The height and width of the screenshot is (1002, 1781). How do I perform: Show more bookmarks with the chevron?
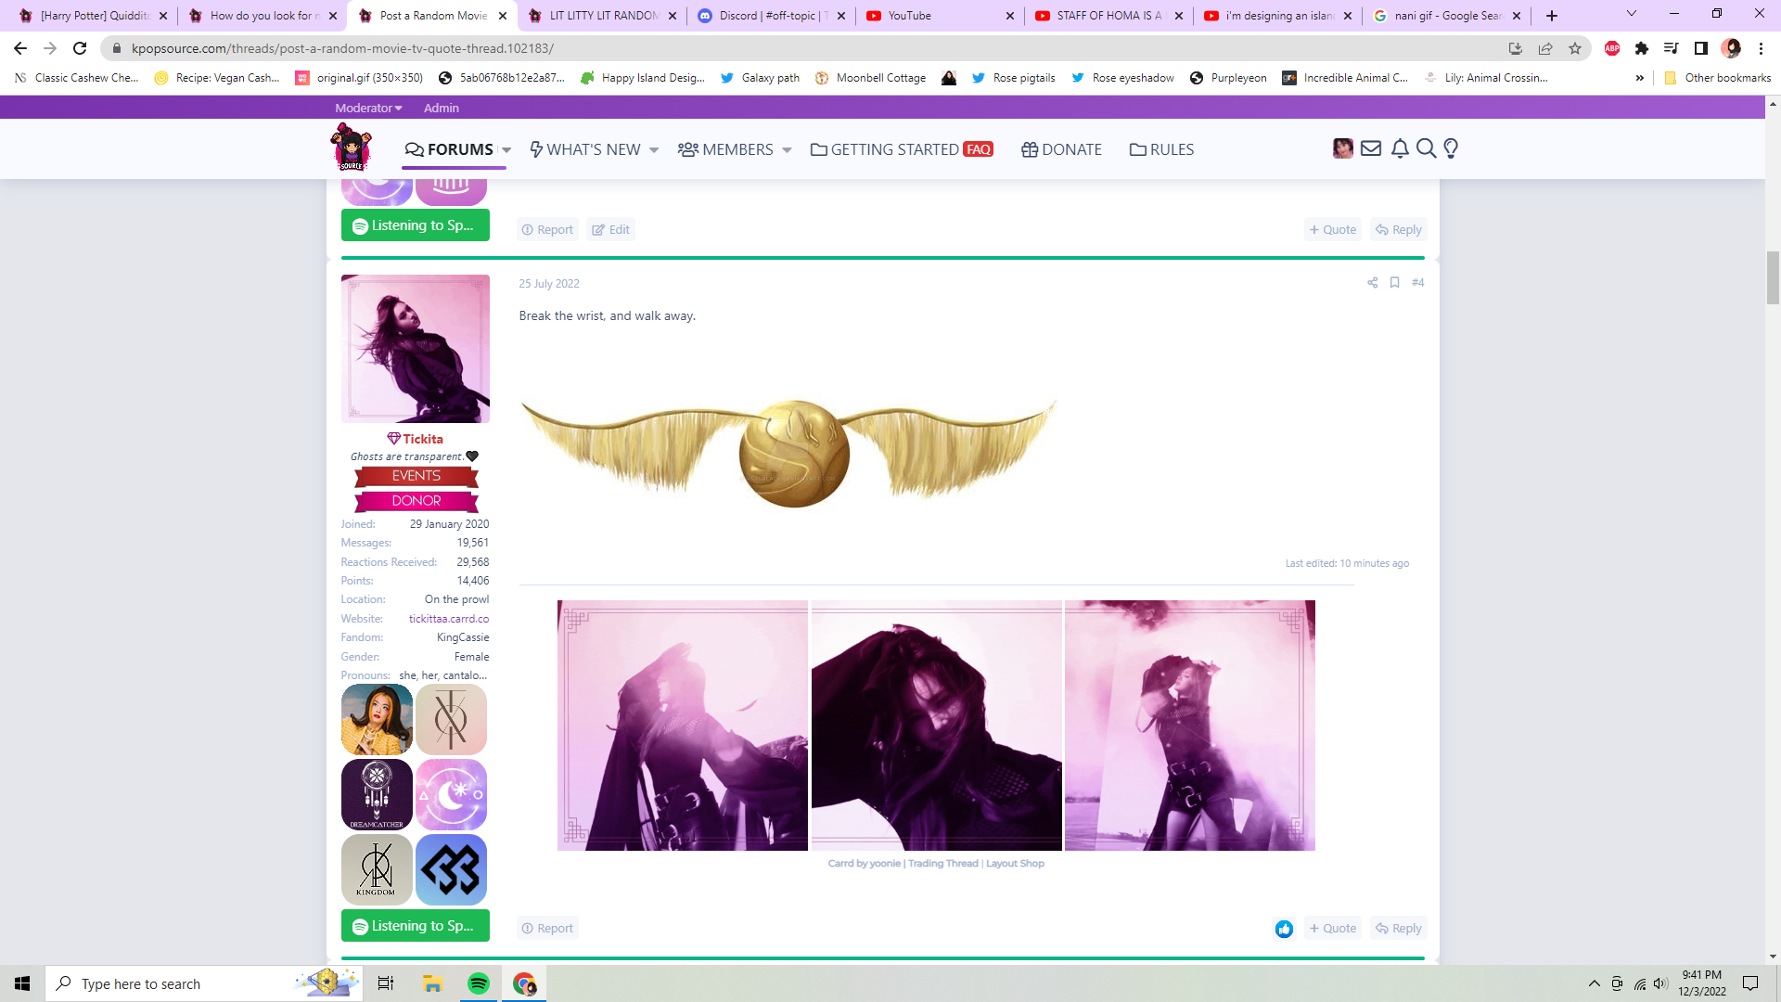tap(1640, 78)
